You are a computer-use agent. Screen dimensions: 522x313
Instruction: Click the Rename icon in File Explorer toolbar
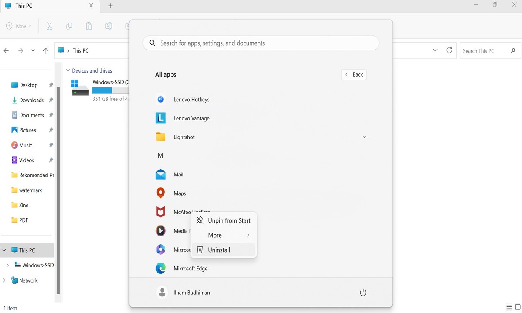point(109,26)
